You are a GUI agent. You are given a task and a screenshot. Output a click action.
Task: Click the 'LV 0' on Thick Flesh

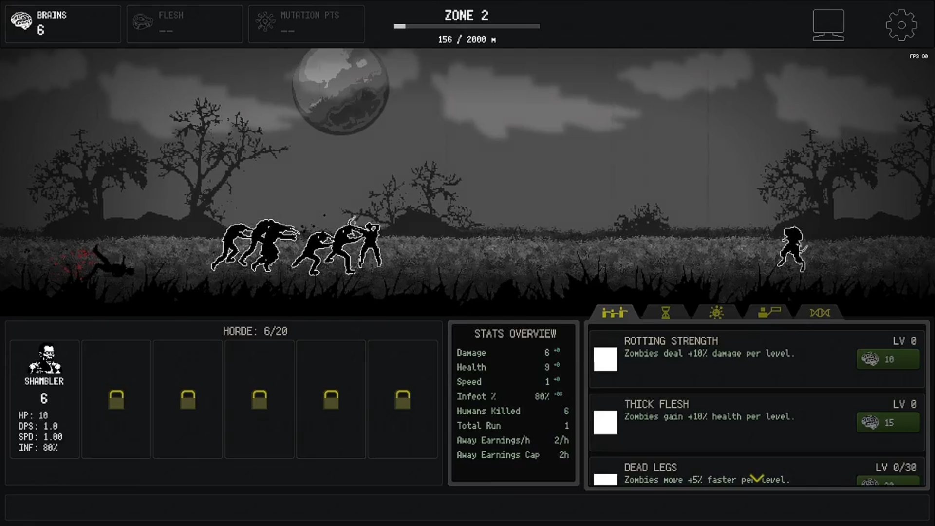point(905,404)
